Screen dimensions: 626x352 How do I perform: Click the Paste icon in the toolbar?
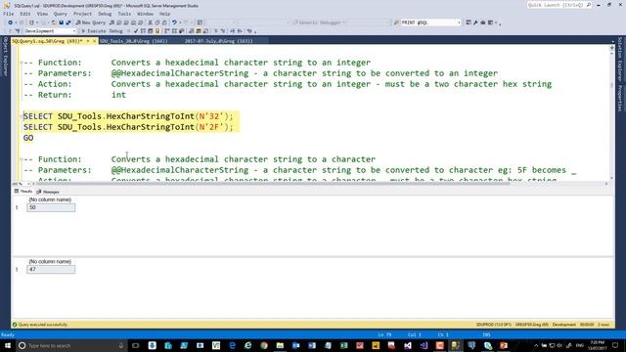(164, 22)
